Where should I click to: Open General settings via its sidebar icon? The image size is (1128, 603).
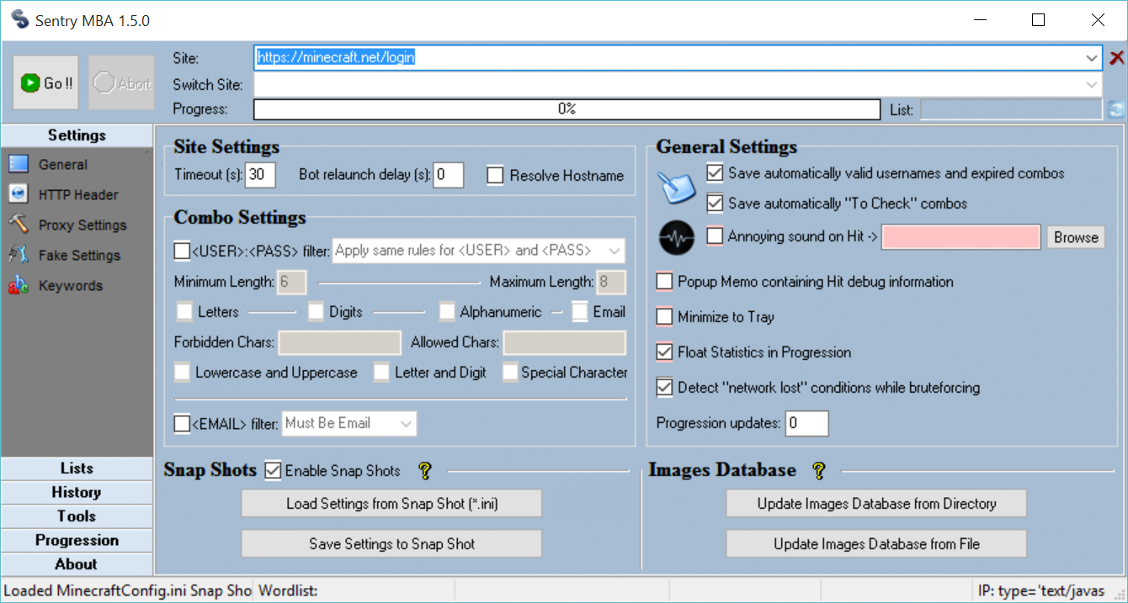[19, 164]
